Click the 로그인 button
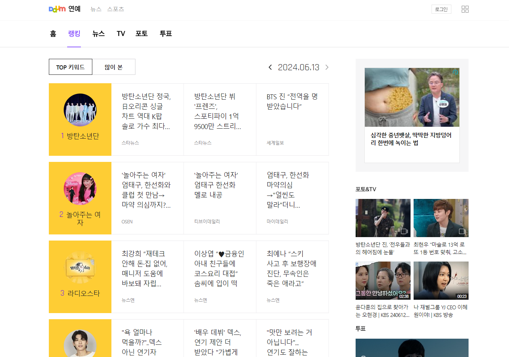Image resolution: width=509 pixels, height=357 pixels. 441,9
